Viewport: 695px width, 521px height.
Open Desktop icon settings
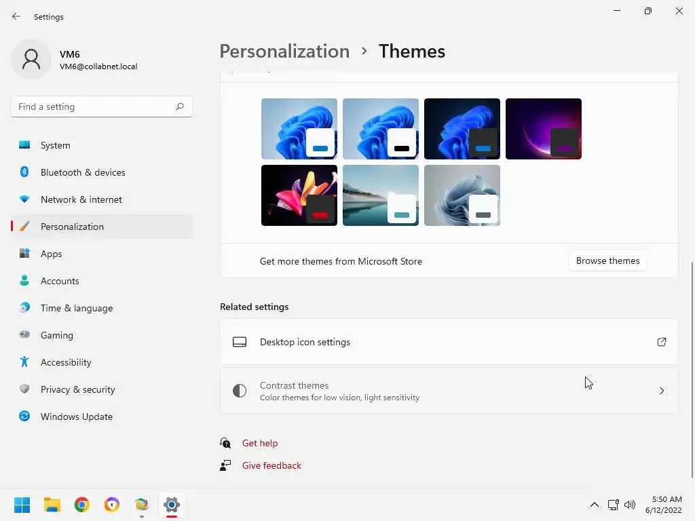pos(449,342)
